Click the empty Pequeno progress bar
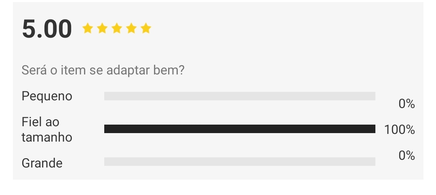This screenshot has width=436, height=195. (x=240, y=96)
